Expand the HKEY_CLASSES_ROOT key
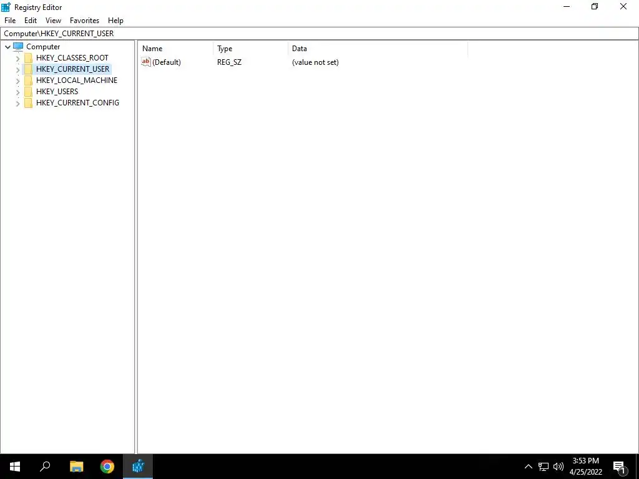 pyautogui.click(x=17, y=58)
